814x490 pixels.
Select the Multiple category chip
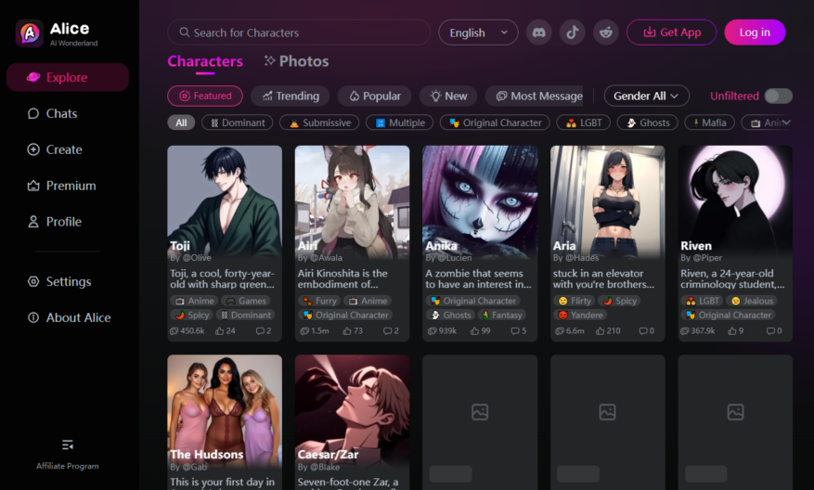[400, 122]
